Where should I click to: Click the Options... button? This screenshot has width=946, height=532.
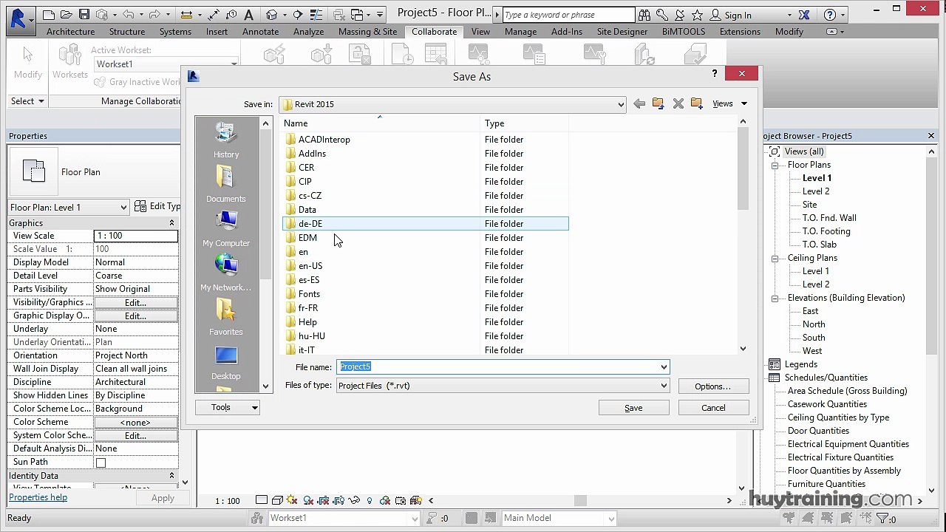[x=712, y=386]
